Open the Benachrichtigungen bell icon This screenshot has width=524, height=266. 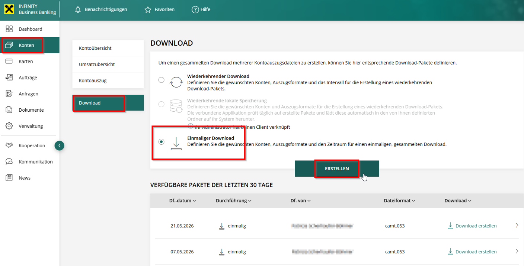[x=78, y=10]
